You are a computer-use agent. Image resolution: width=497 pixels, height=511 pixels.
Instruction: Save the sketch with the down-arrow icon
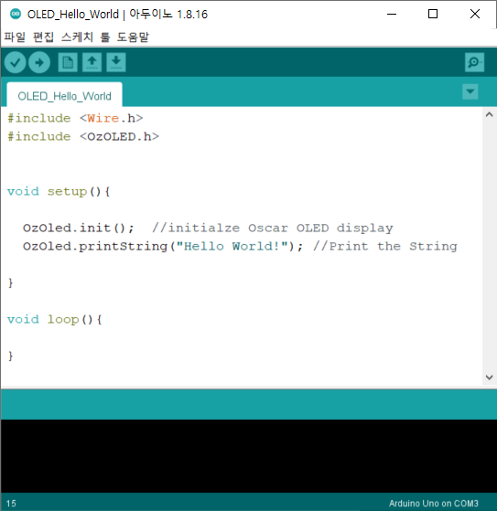[x=116, y=62]
